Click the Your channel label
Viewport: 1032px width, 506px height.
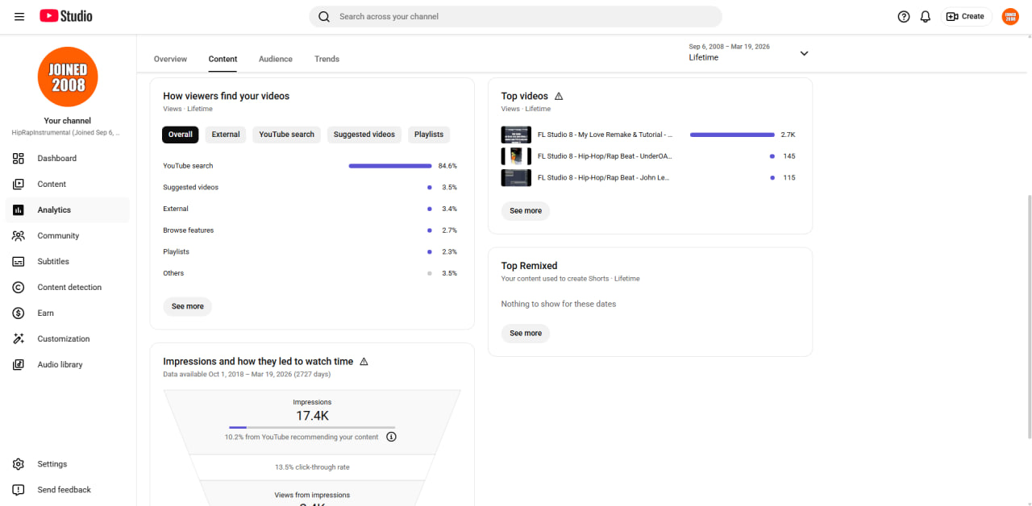coord(68,121)
